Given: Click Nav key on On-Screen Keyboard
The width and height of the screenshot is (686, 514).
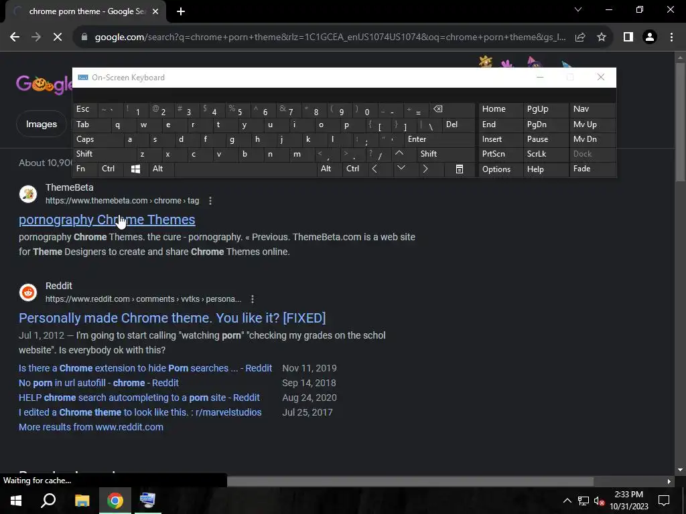Looking at the screenshot, I should (x=592, y=109).
